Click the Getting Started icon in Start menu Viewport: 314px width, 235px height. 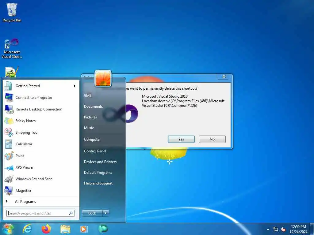tap(8, 86)
